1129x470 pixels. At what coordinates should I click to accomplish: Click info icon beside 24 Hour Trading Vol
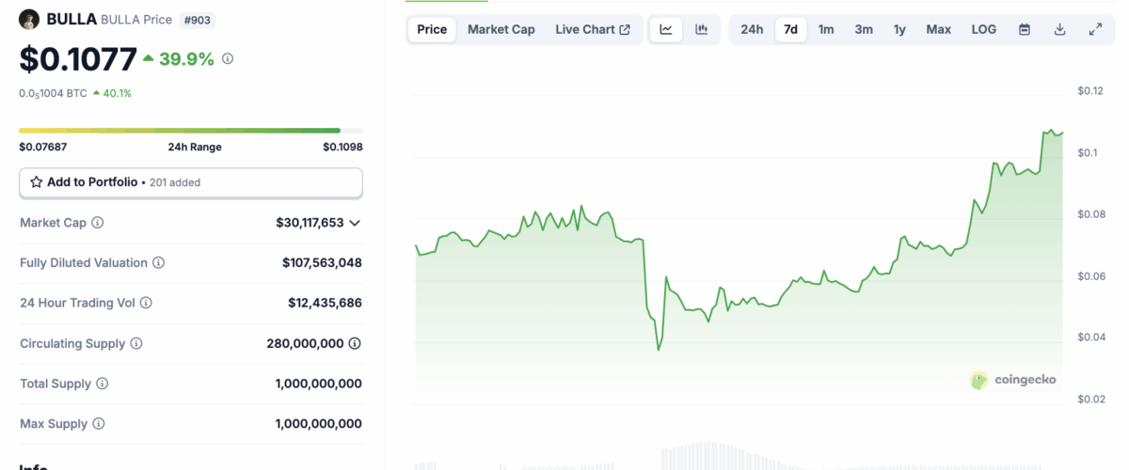146,303
